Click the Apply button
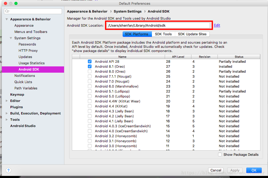Viewport: 268px width, 178px height. point(235,170)
